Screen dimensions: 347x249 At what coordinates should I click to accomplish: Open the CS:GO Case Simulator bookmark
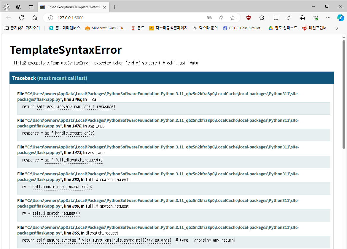[x=243, y=28]
